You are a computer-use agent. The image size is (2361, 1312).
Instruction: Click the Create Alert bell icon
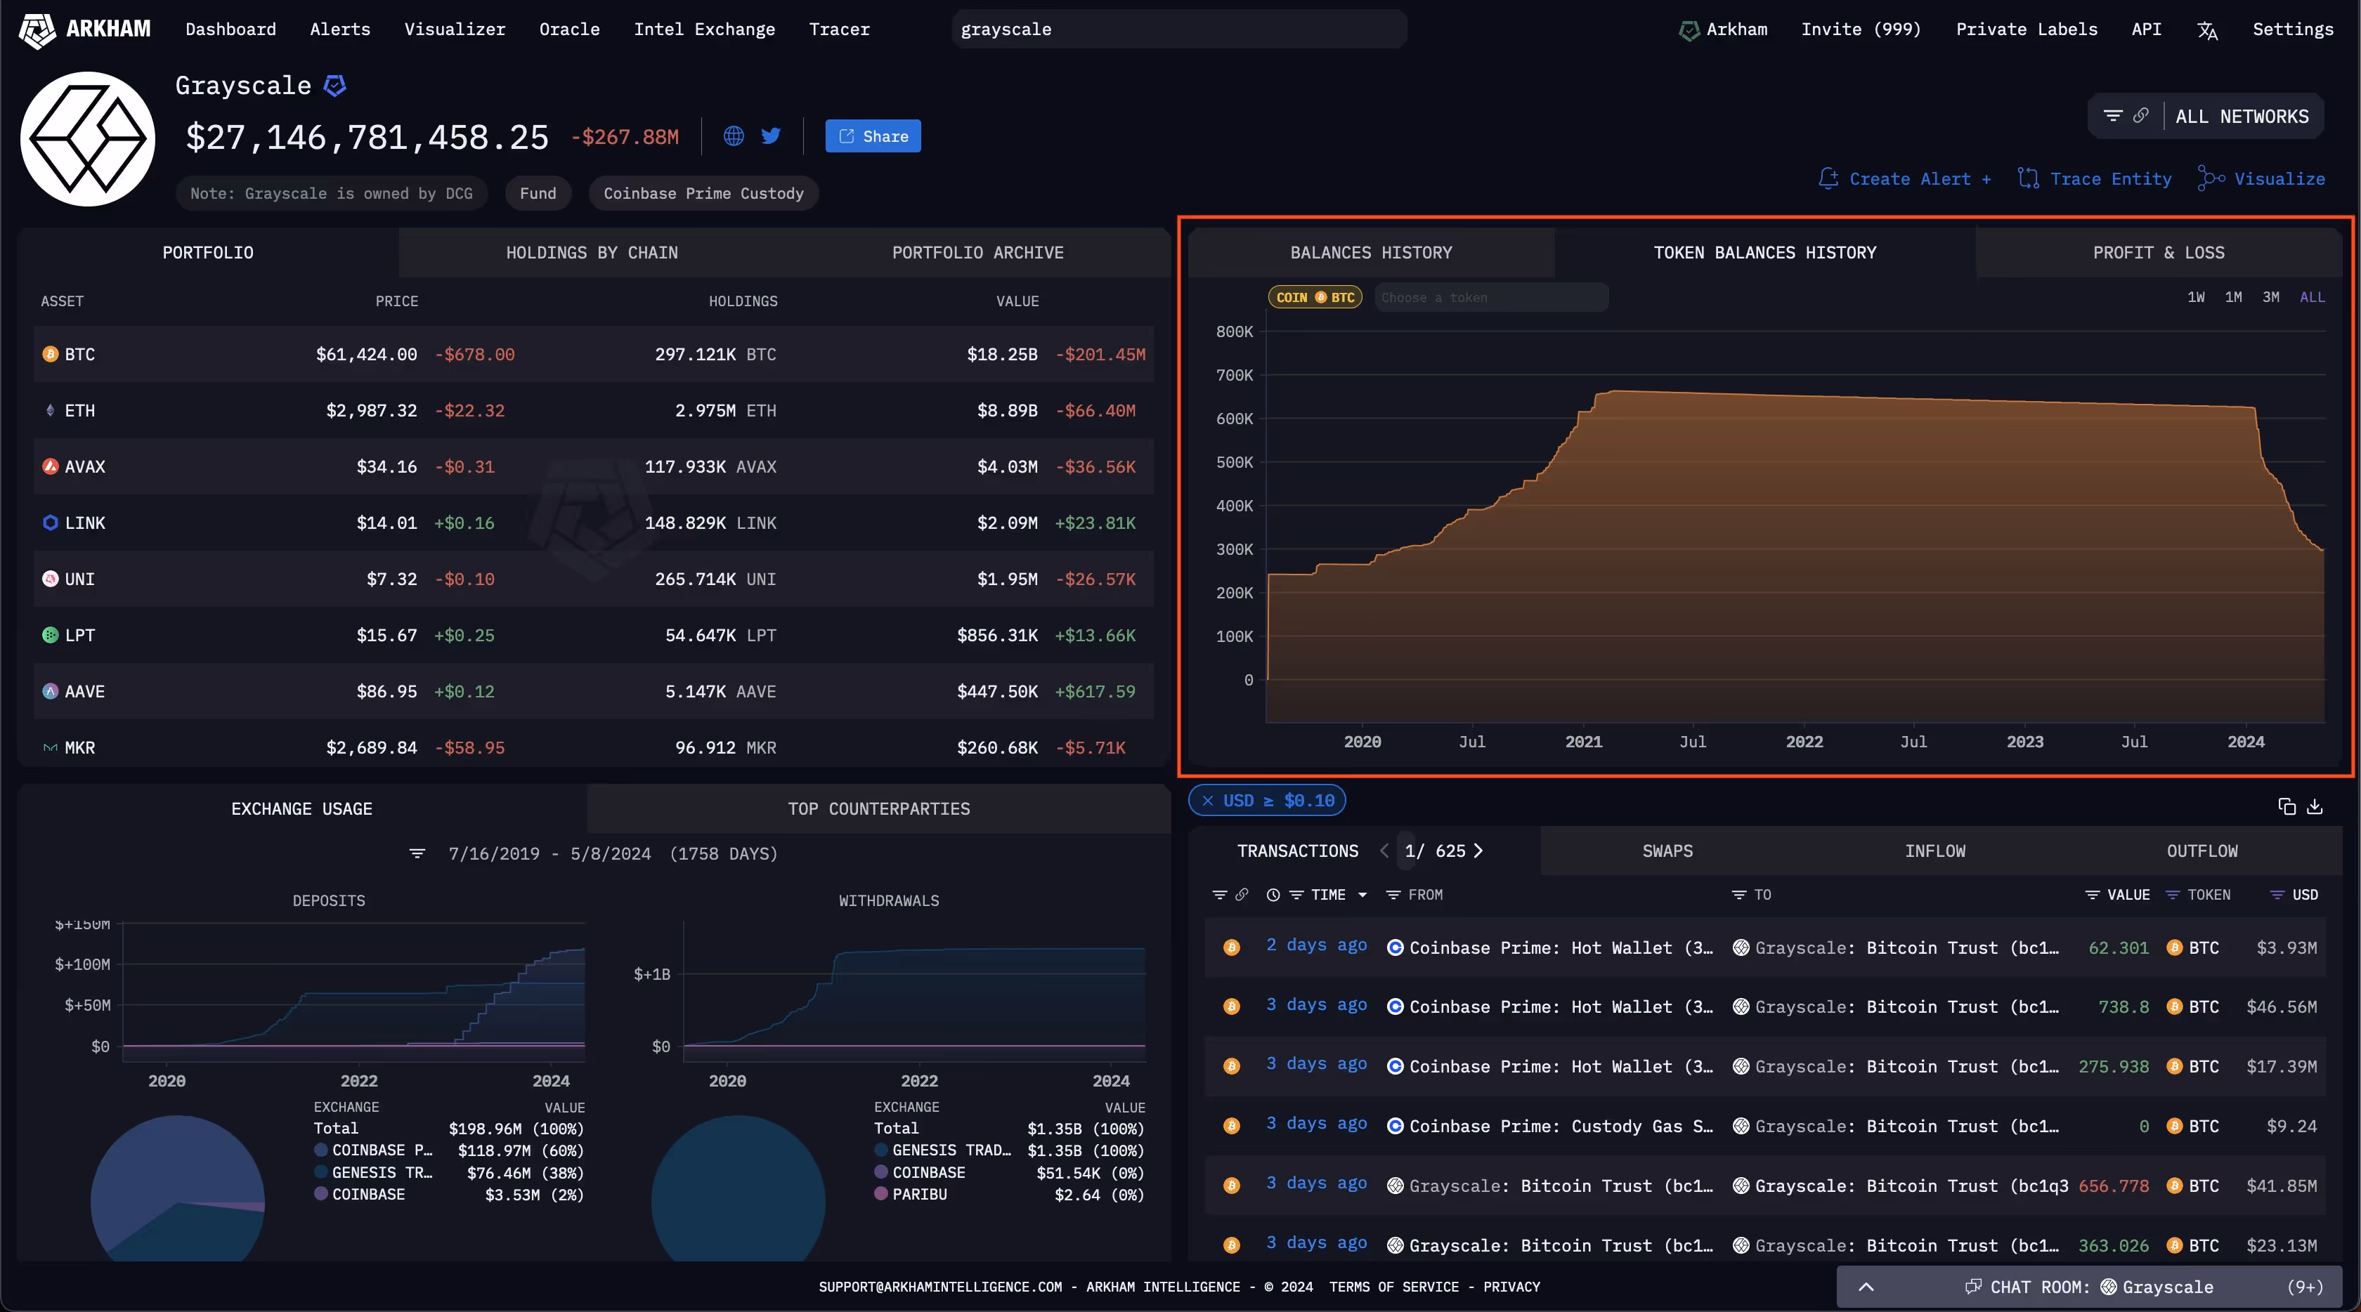[1828, 178]
